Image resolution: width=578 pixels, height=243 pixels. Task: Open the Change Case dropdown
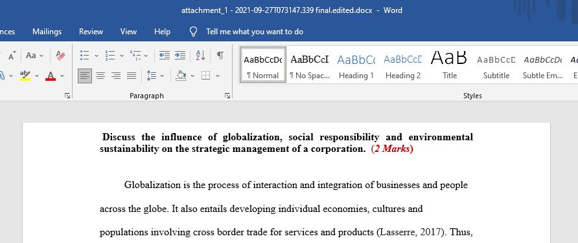click(34, 56)
